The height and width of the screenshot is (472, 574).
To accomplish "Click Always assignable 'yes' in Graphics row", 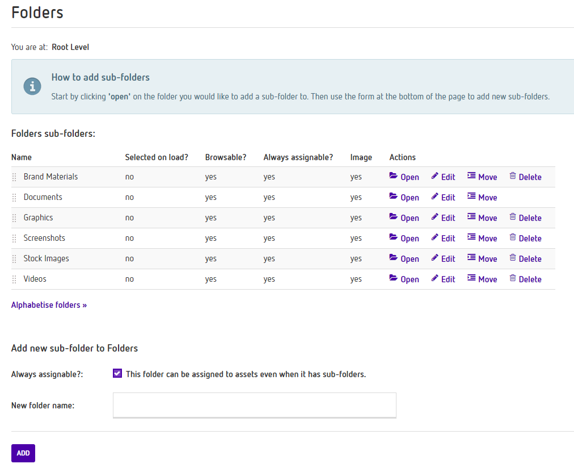I will click(x=269, y=218).
